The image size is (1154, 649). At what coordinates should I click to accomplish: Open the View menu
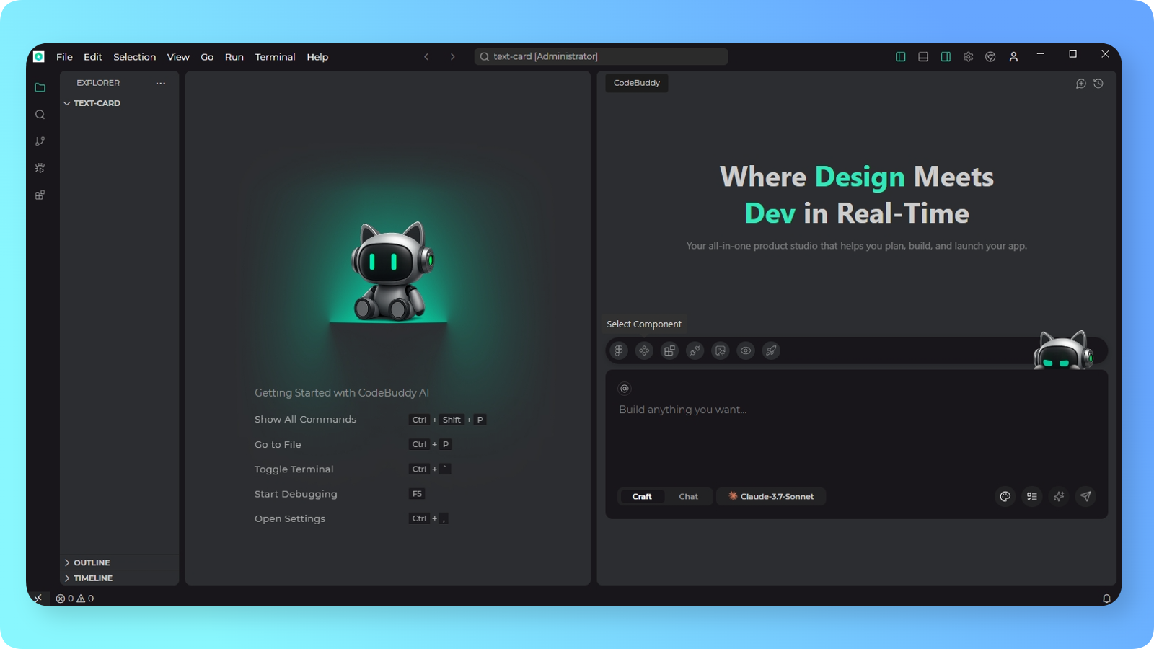(x=178, y=57)
